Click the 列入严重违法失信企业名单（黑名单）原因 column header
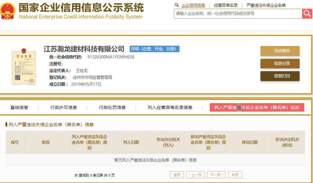313x183 pixels. click(x=89, y=142)
